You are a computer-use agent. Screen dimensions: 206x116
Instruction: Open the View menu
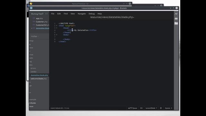click(x=72, y=14)
